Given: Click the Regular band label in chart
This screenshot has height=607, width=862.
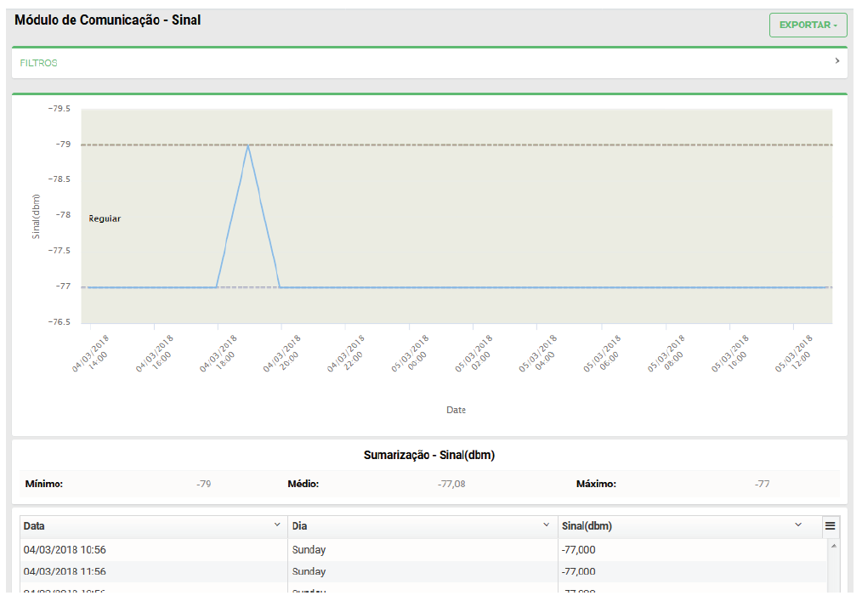Looking at the screenshot, I should pos(105,218).
